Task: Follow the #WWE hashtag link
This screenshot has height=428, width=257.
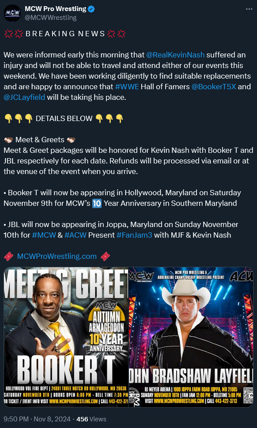Action: (x=127, y=87)
